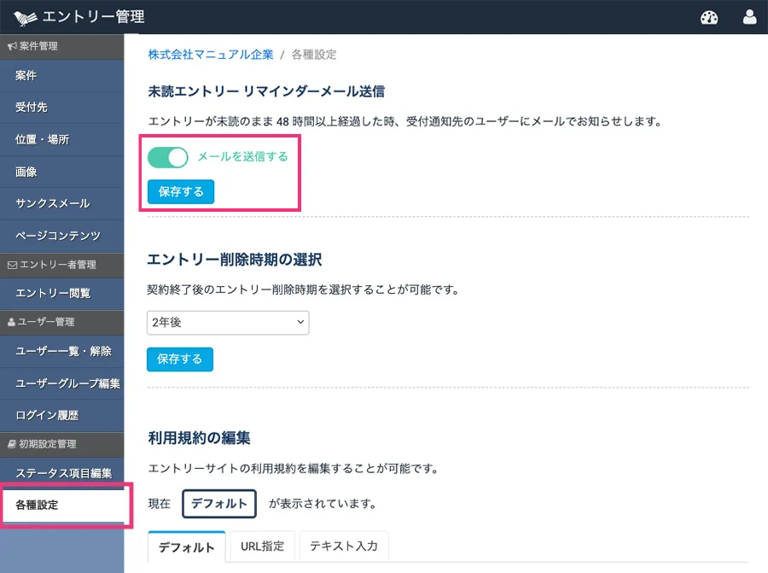View ログイン履歴 in the sidebar

(47, 415)
